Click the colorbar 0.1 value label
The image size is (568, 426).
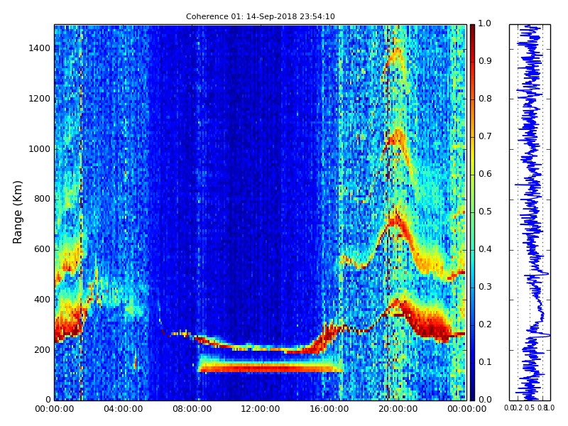pyautogui.click(x=485, y=362)
